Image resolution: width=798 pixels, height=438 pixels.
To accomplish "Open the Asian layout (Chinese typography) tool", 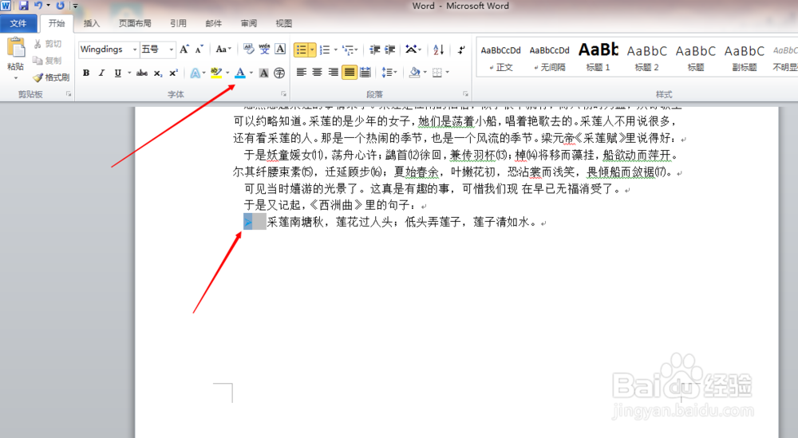I will point(411,49).
